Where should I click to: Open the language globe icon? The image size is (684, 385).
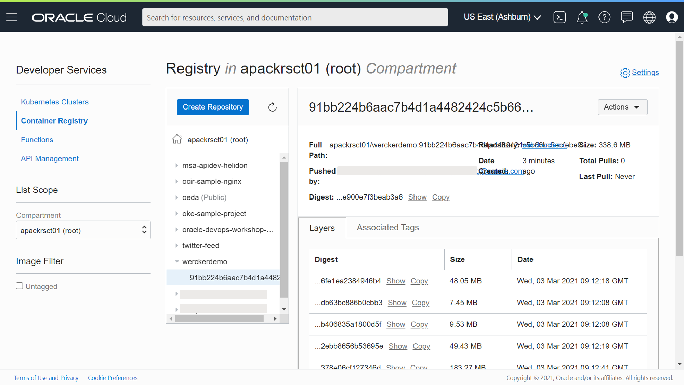(649, 17)
